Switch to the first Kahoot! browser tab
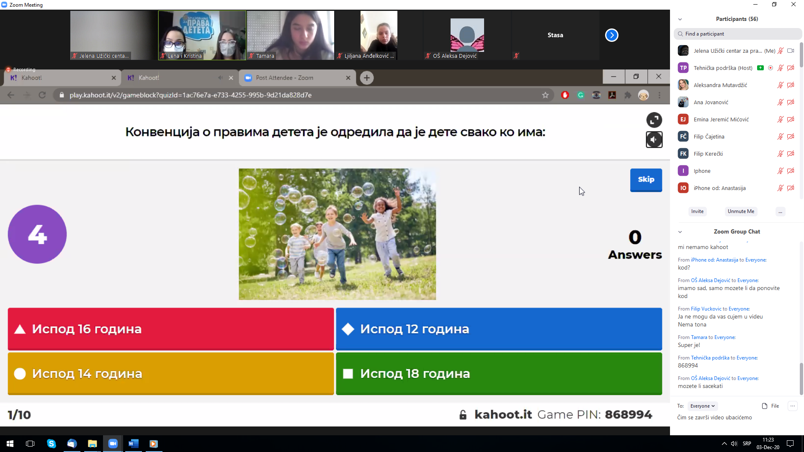The height and width of the screenshot is (452, 804). coord(63,78)
